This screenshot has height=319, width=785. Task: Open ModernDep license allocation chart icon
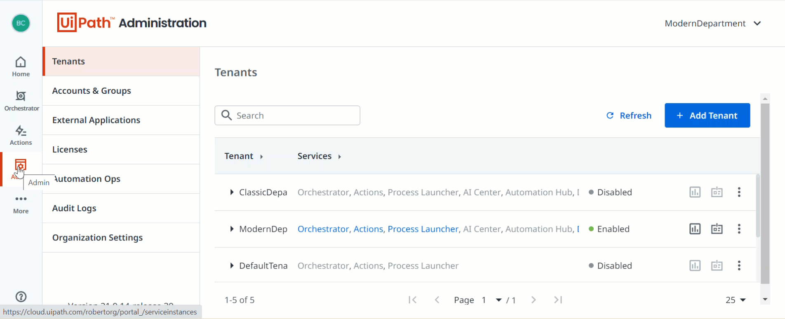[695, 229]
